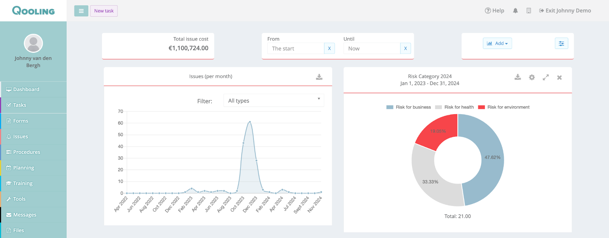
Task: Open notifications bell icon
Action: tap(515, 11)
